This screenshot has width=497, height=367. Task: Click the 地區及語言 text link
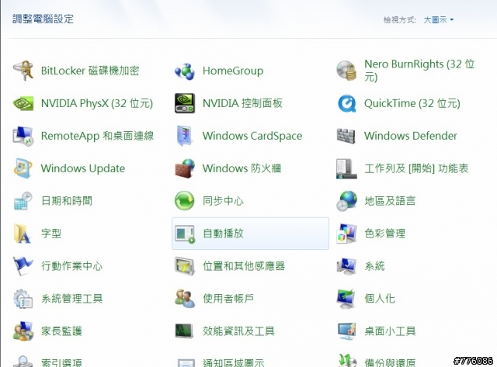click(x=390, y=201)
